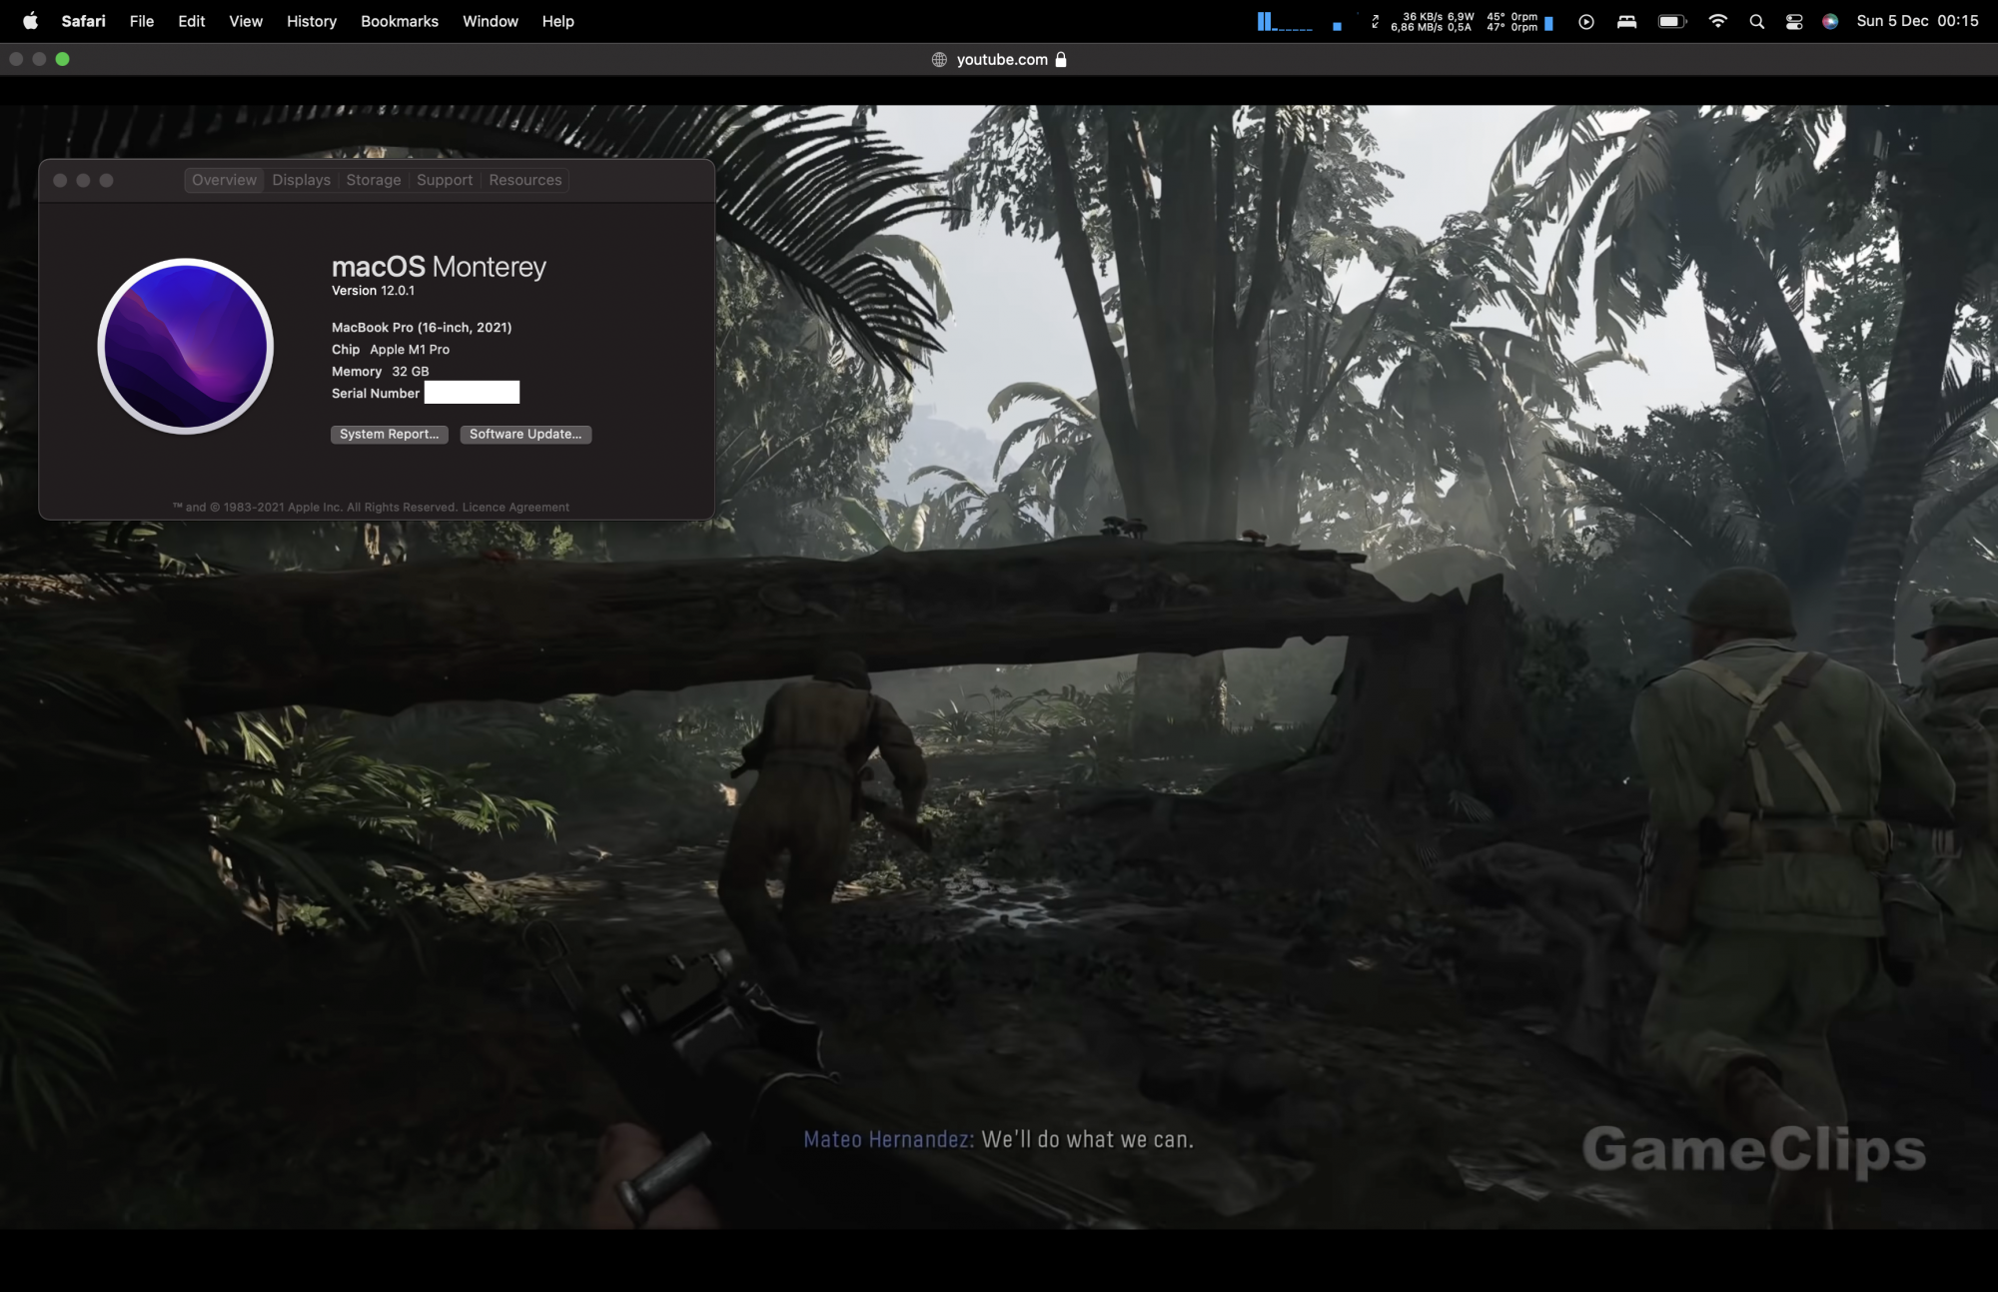Click the battery status icon

click(x=1671, y=21)
